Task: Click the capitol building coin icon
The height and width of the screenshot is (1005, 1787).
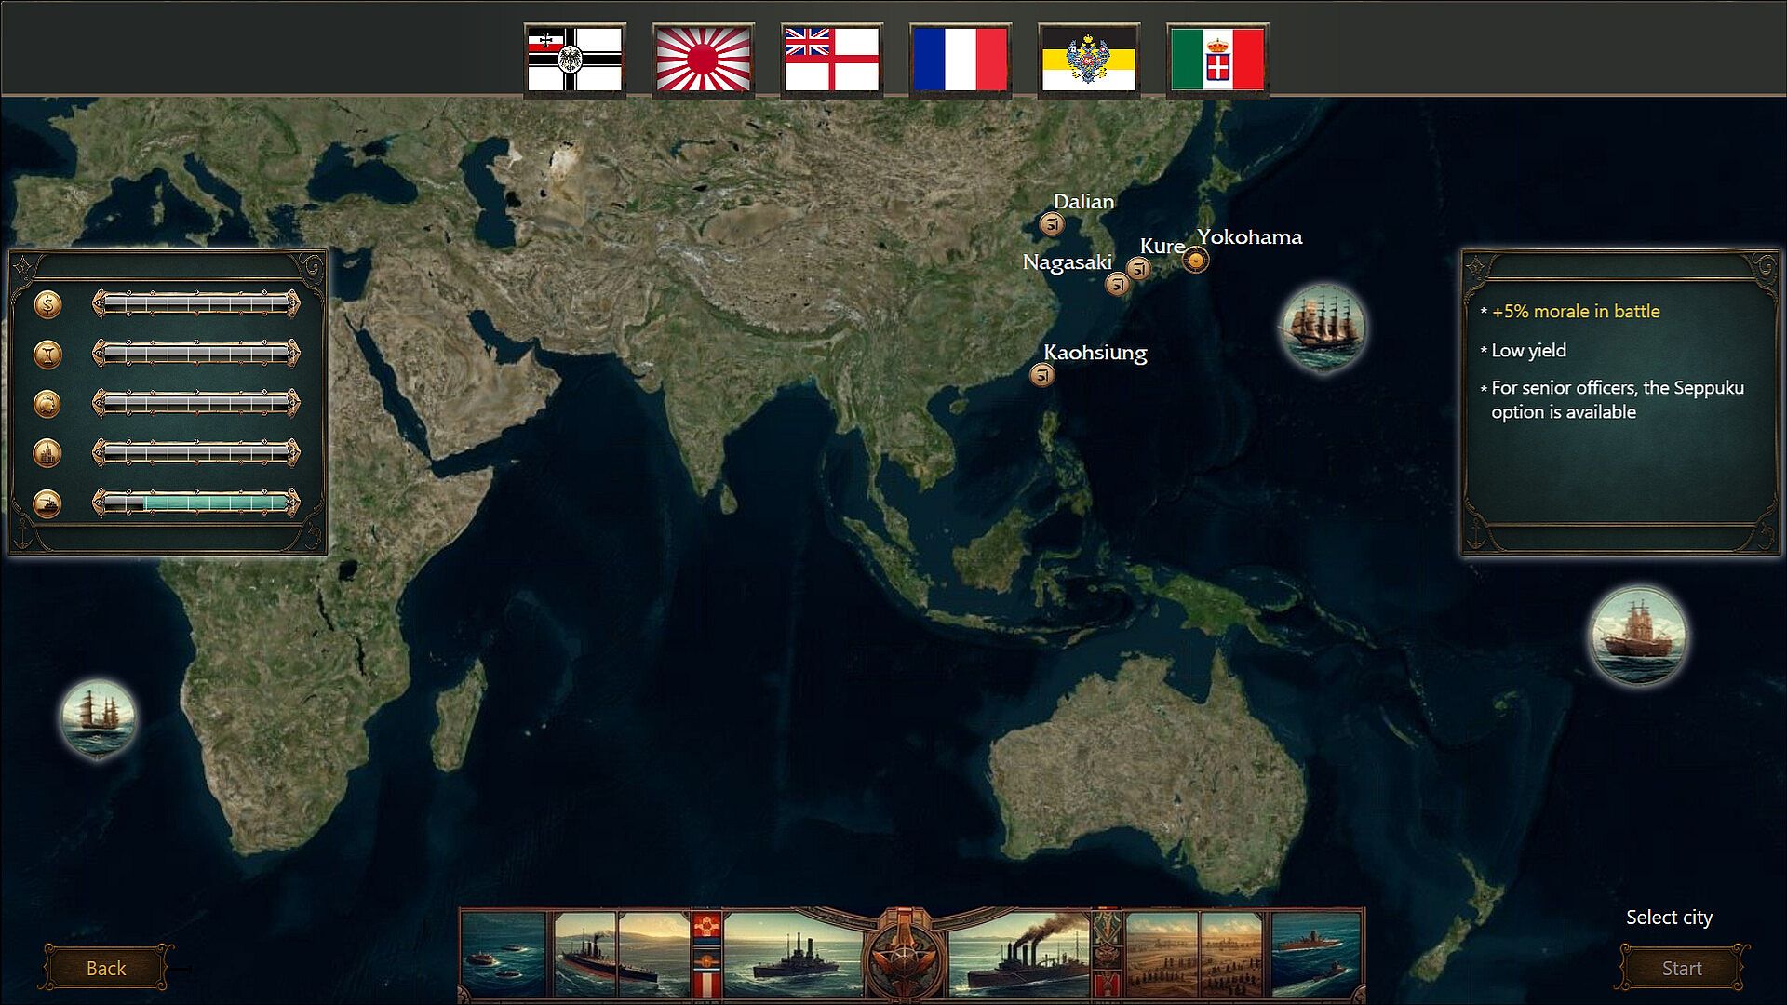Action: tap(47, 453)
